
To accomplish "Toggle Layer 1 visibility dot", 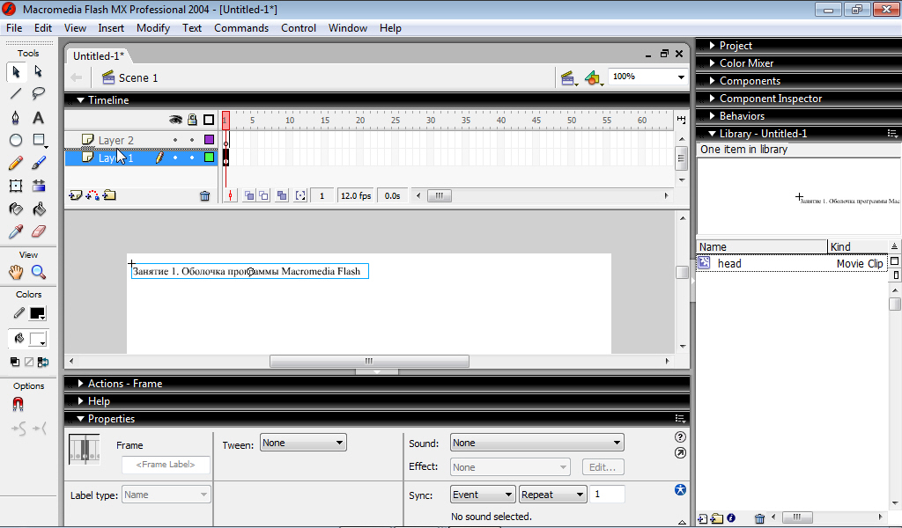I will coord(175,158).
